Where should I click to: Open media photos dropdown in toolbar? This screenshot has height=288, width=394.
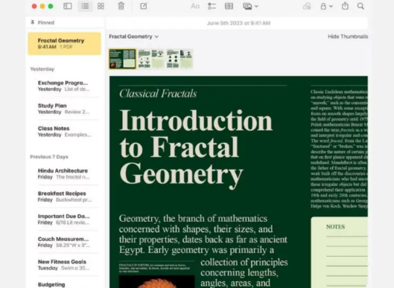[250, 6]
